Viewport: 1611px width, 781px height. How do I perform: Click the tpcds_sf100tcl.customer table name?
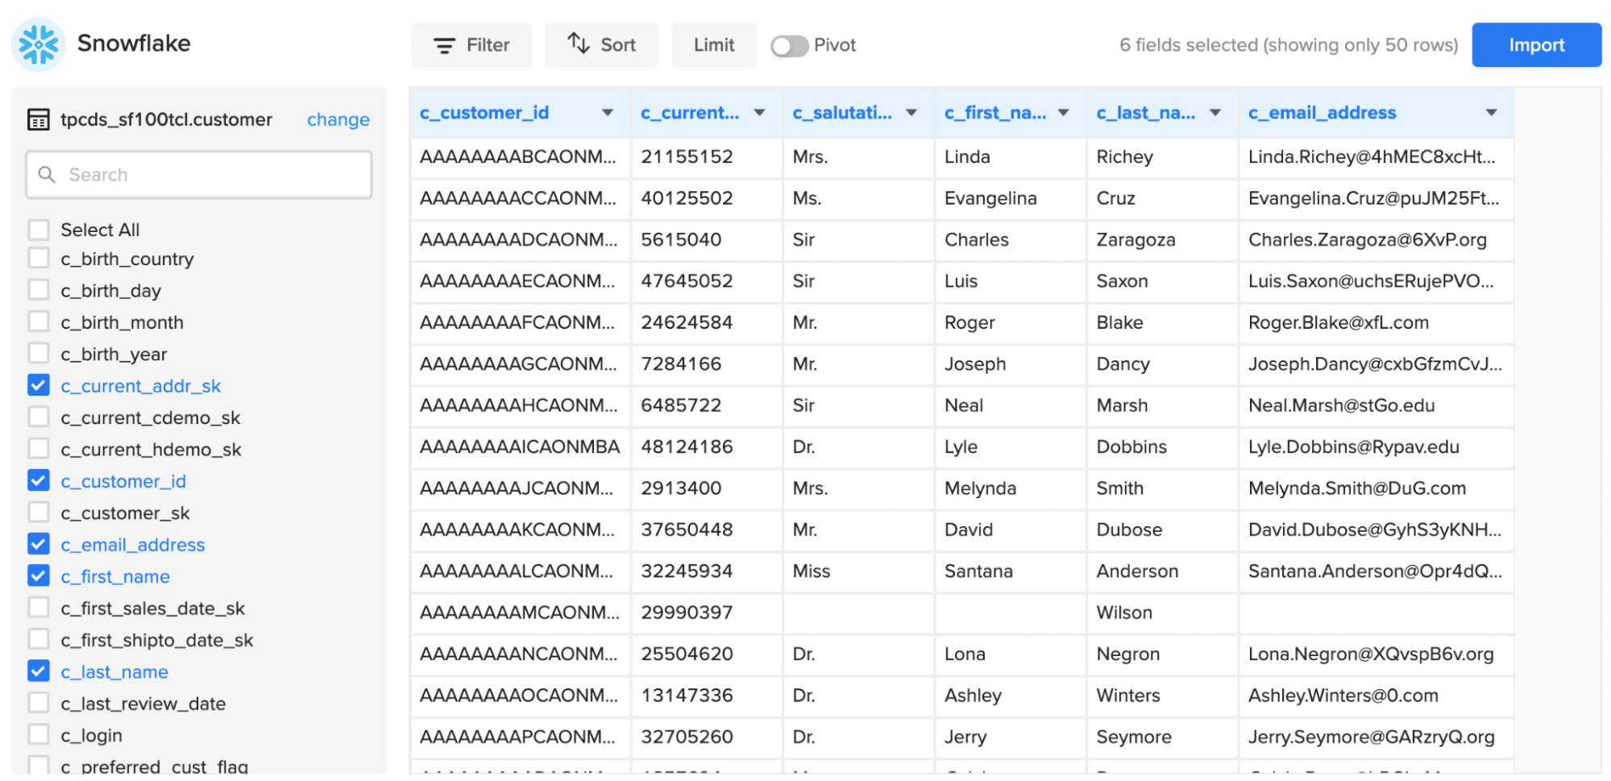[x=166, y=119]
